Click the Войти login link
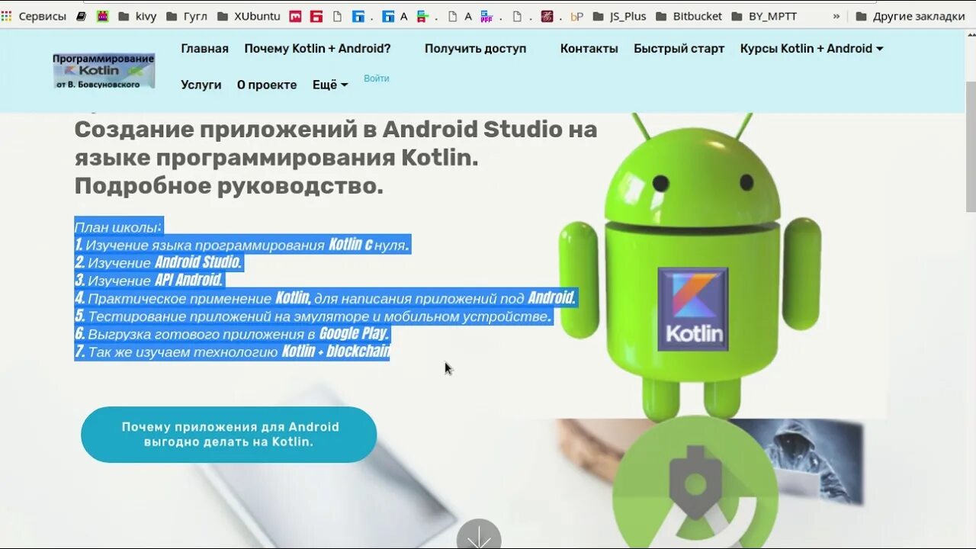Viewport: 976px width, 549px height. [x=377, y=79]
